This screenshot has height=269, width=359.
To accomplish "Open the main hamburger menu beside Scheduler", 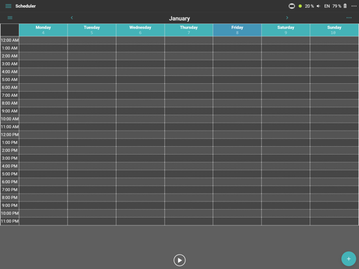I will click(x=8, y=6).
